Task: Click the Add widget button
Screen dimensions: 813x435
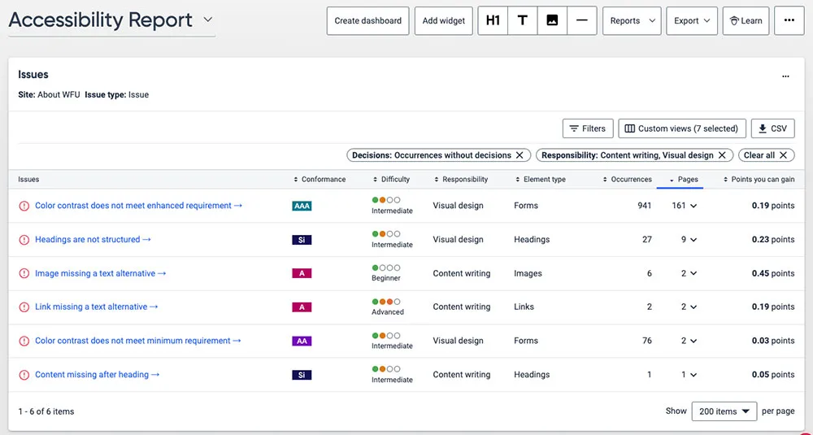Action: pyautogui.click(x=443, y=21)
